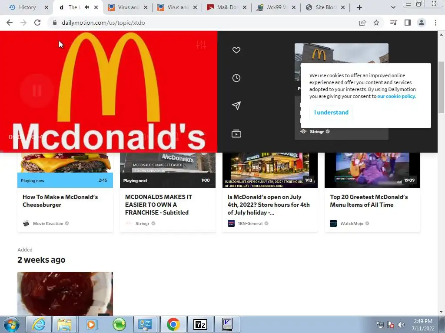Share this page from the address bar
Image resolution: width=445 pixels, height=333 pixels.
tap(362, 23)
